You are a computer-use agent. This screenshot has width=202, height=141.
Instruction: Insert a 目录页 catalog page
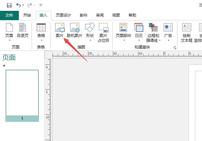tap(23, 30)
